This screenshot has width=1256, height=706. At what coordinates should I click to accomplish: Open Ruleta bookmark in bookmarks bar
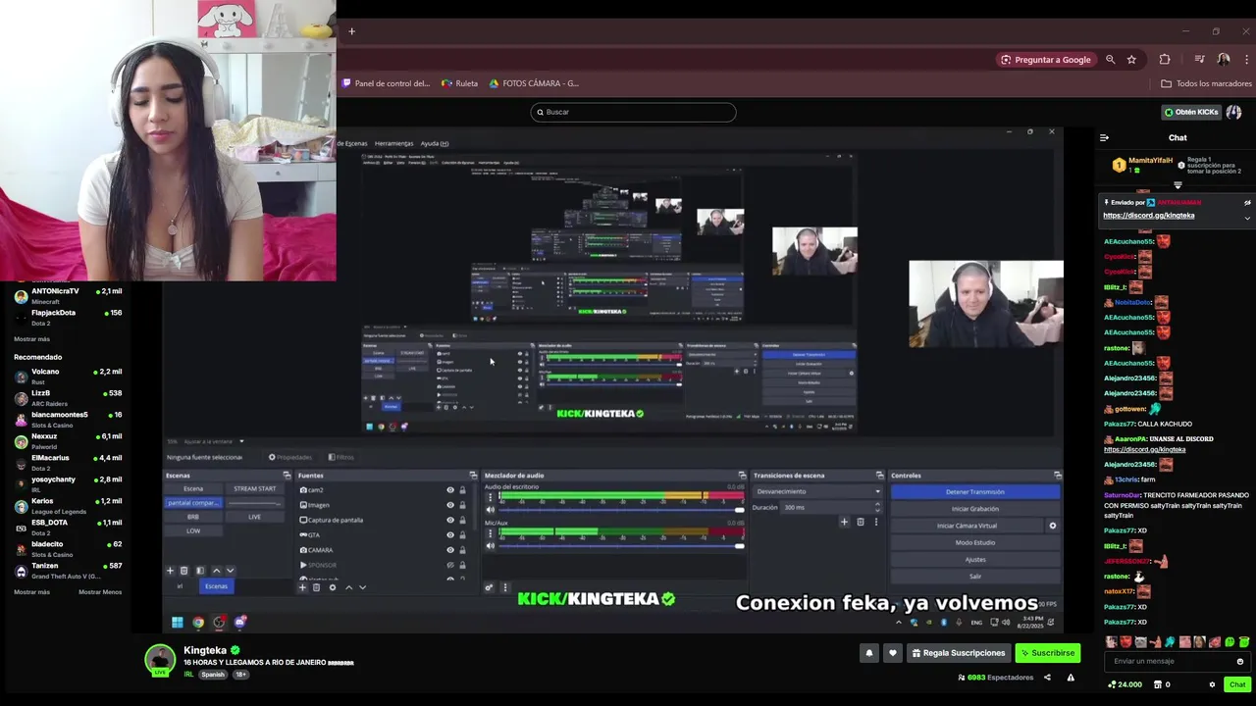459,83
